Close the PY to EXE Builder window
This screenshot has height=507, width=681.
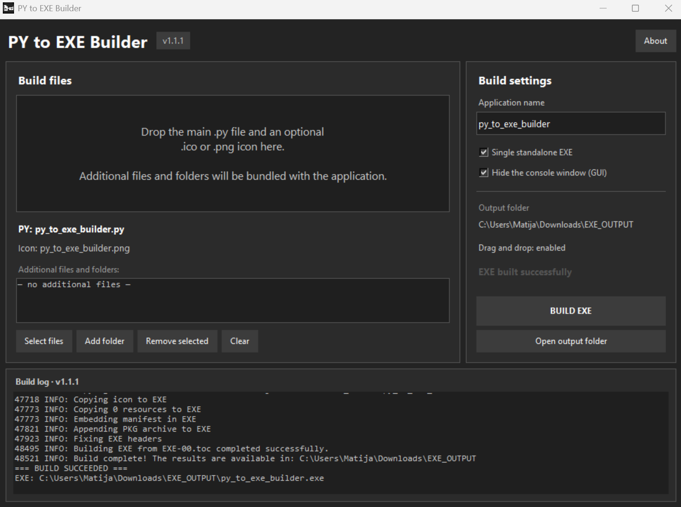click(x=668, y=8)
